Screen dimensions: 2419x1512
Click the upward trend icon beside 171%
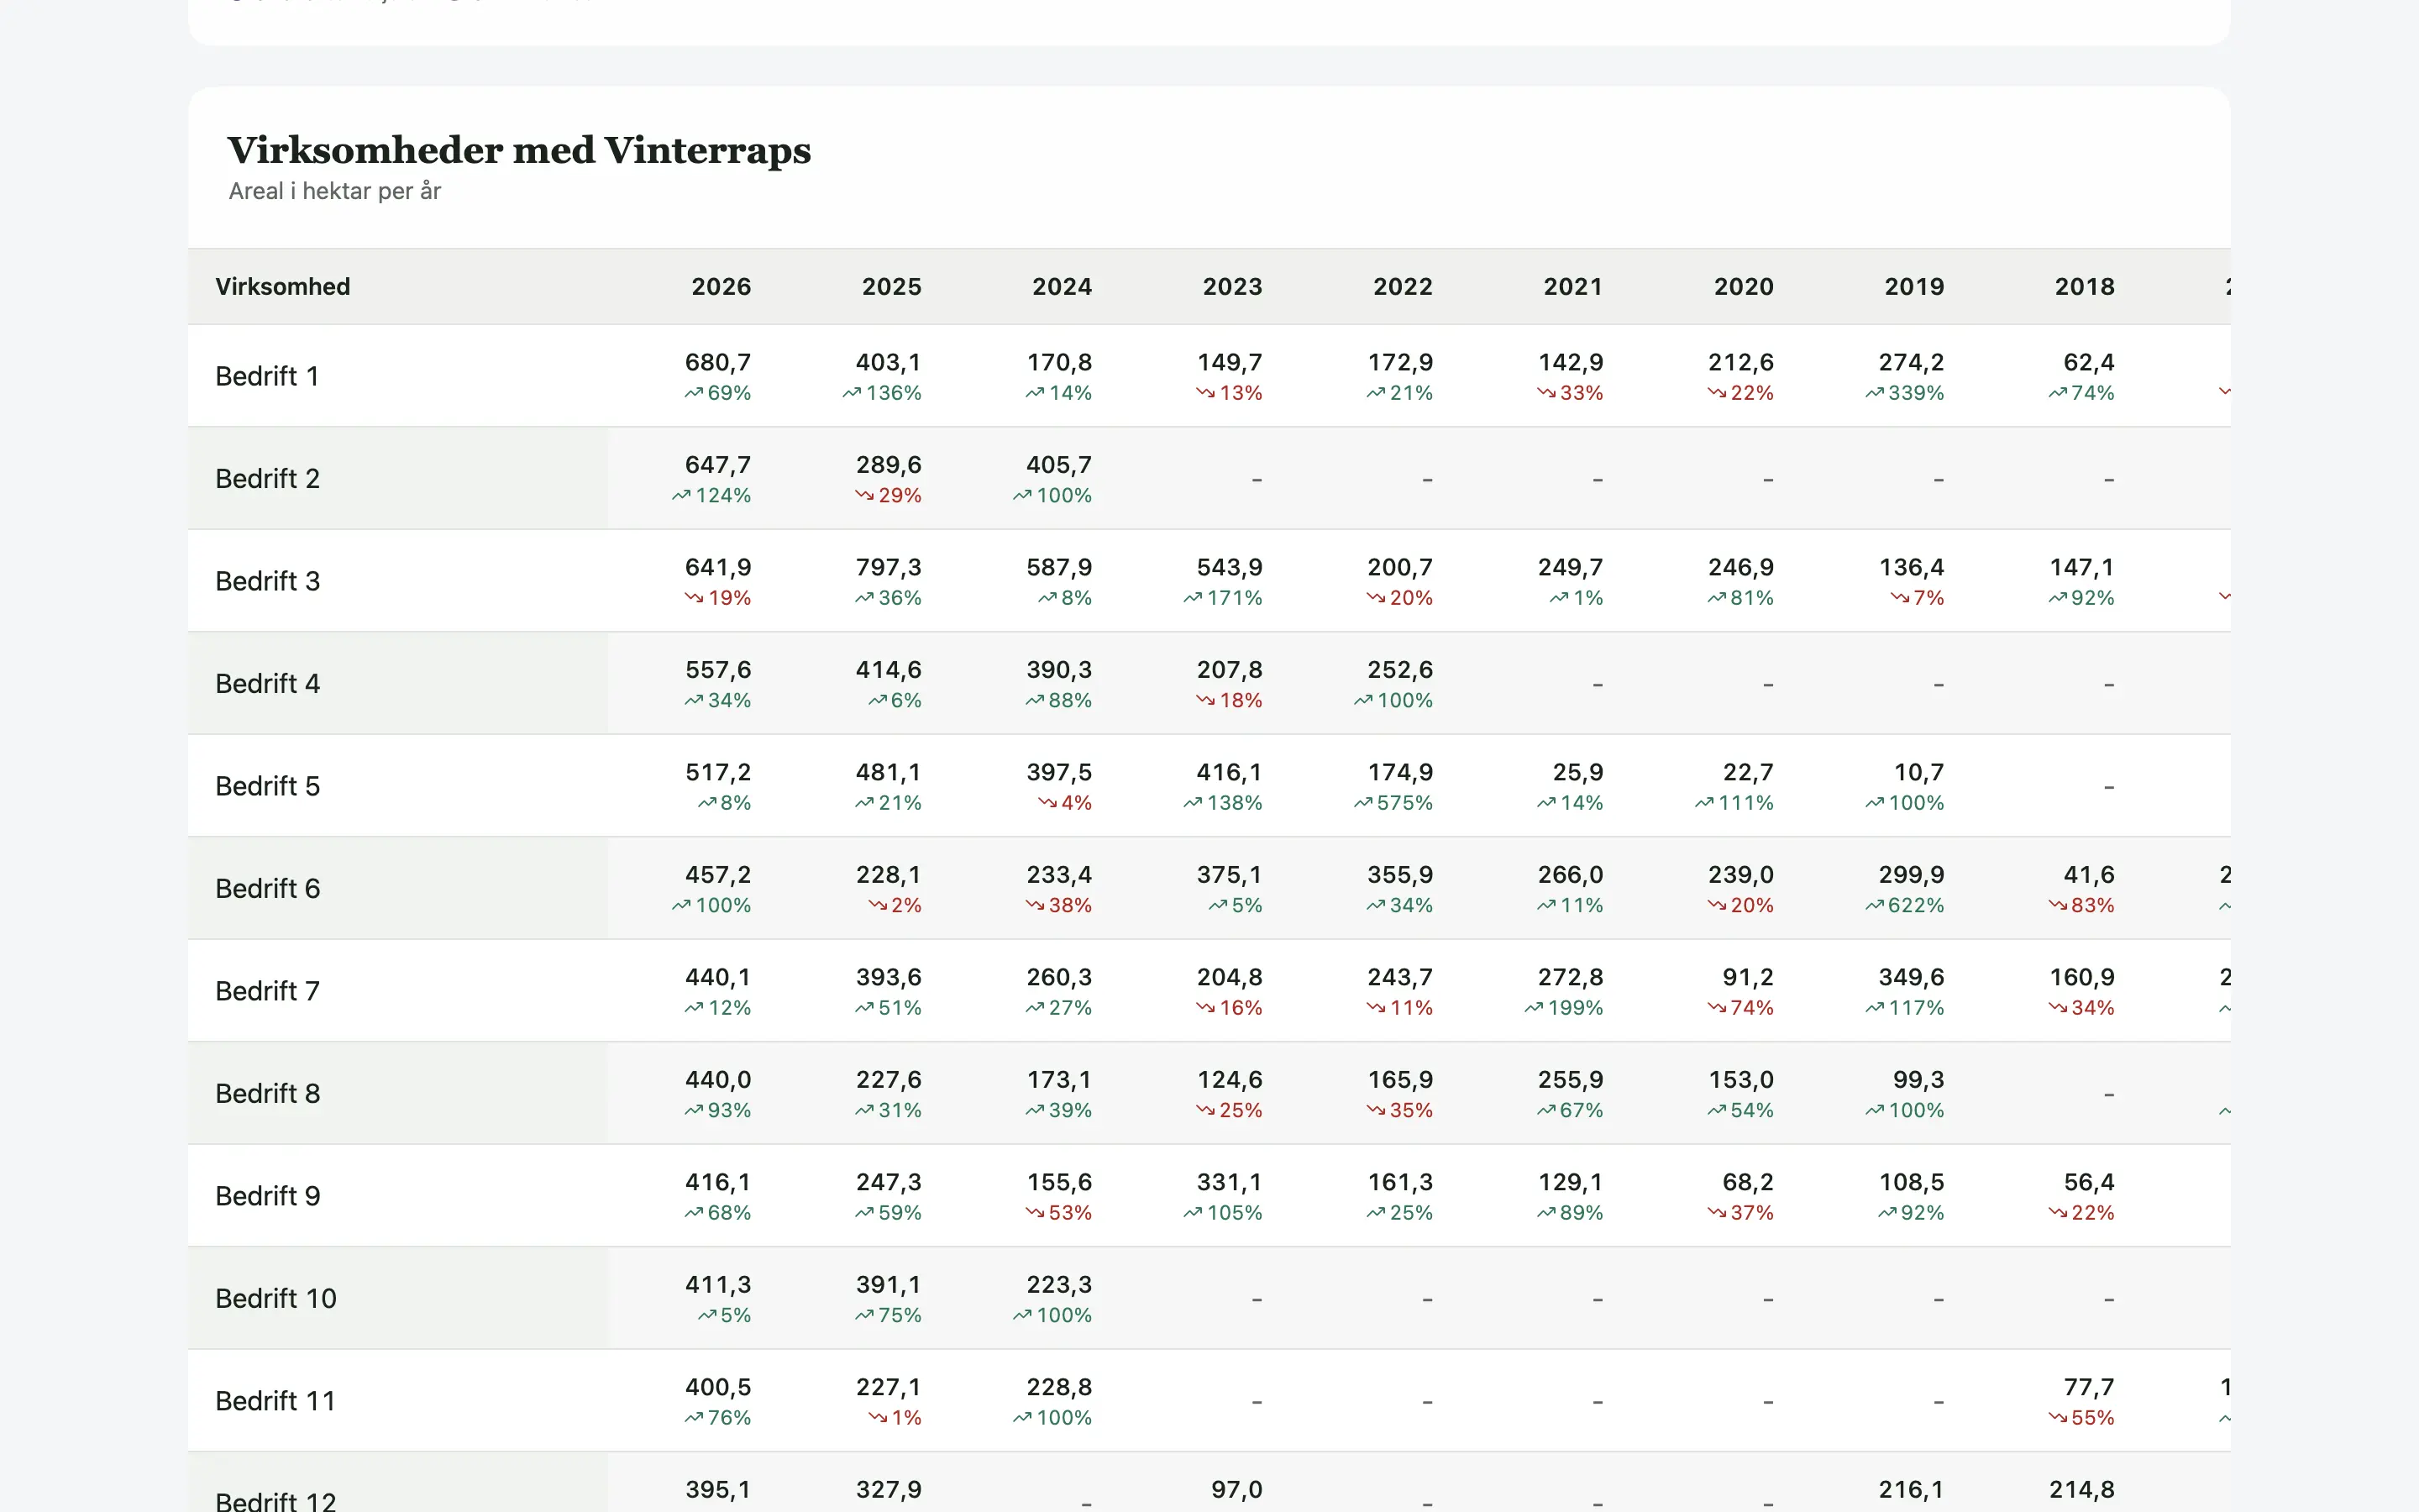point(1193,599)
